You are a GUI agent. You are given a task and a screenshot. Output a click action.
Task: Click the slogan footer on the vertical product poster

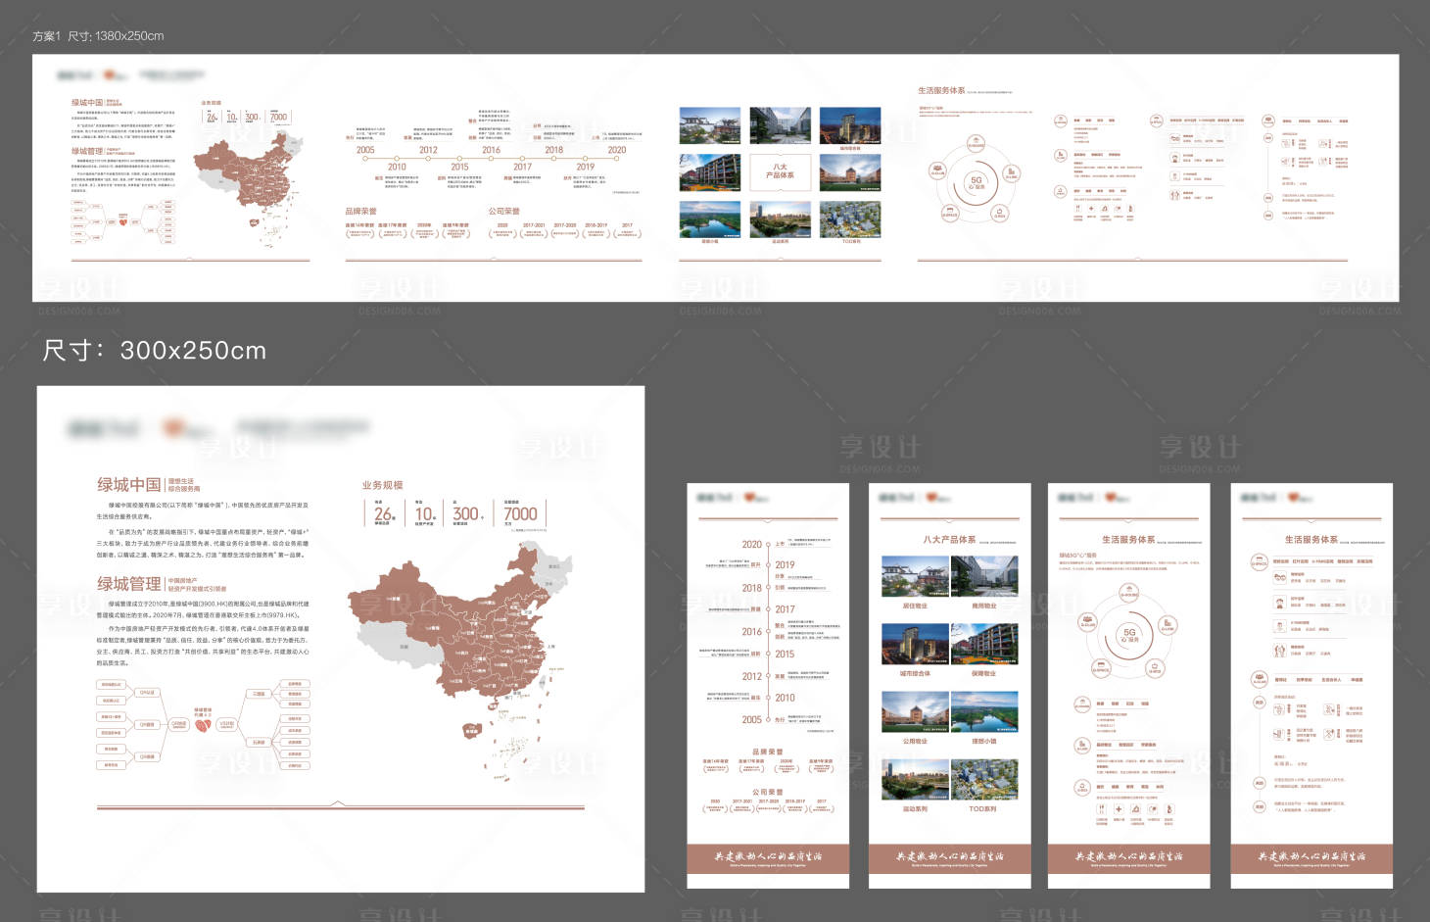click(950, 858)
